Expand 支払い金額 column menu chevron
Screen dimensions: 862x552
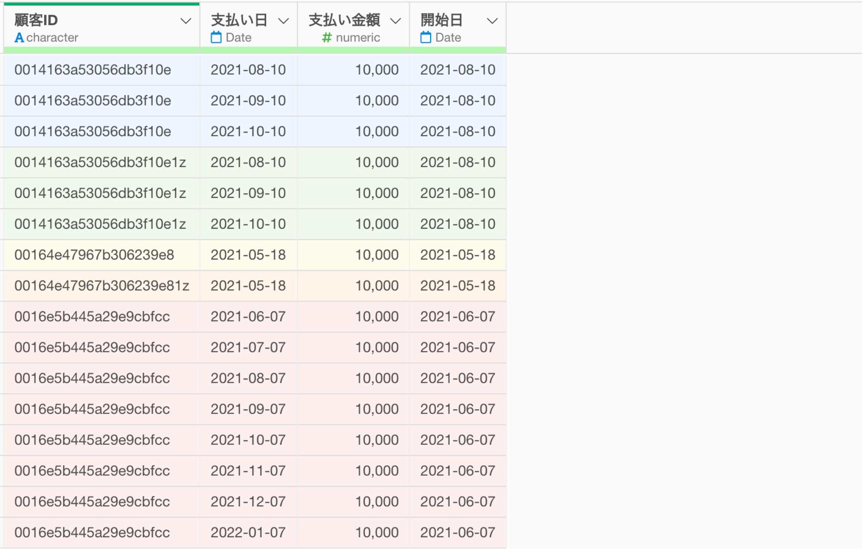tap(395, 21)
